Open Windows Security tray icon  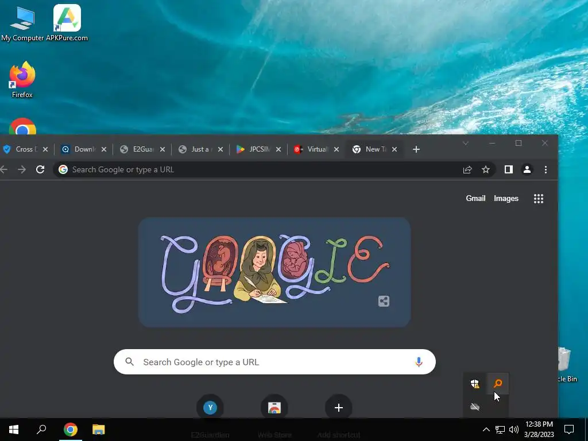(x=475, y=384)
